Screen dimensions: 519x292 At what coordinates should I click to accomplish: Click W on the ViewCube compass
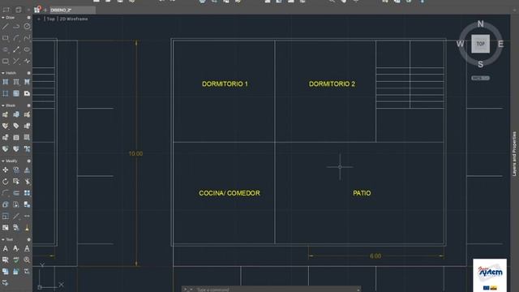pos(460,44)
